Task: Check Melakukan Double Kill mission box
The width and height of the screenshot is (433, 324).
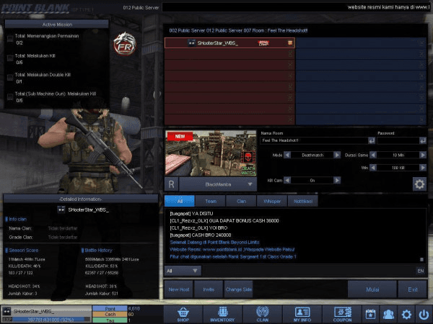Action: tap(10, 78)
